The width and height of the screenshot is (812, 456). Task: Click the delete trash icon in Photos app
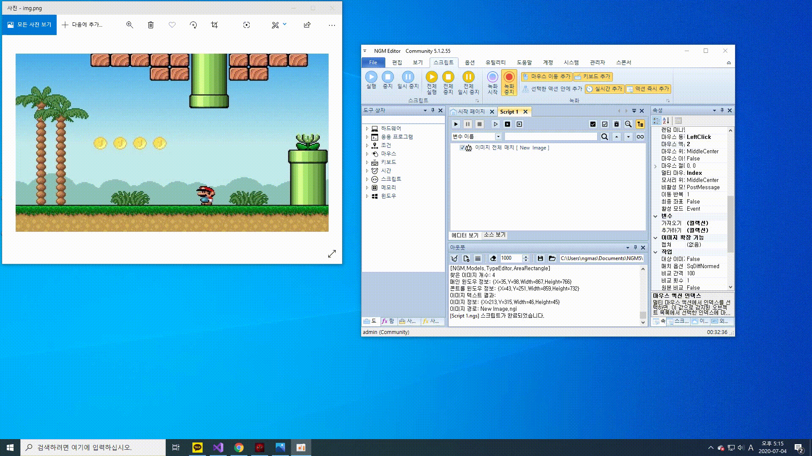151,25
